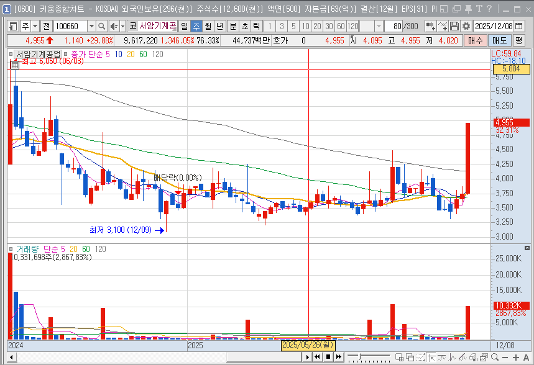Click the crosshair cursor tool icon
534x365 pixels.
click(431, 358)
